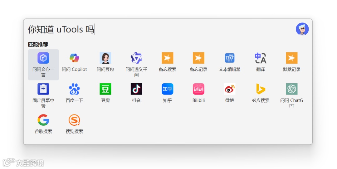Select the 搜狗搜索 icon
Viewport: 337px width, 169px height.
click(74, 120)
